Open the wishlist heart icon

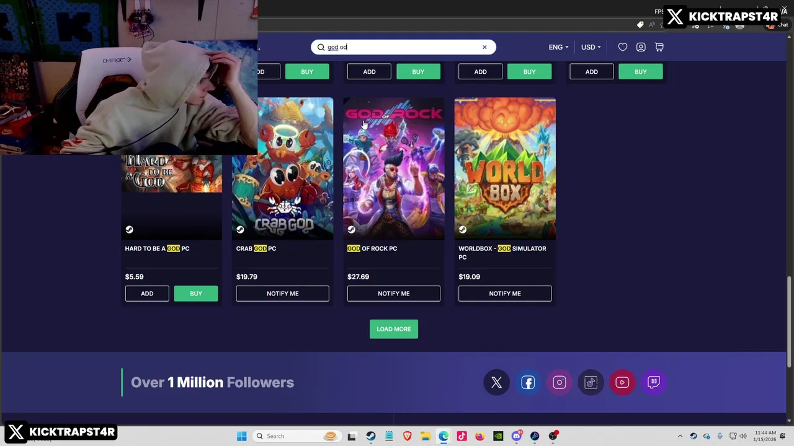point(623,47)
